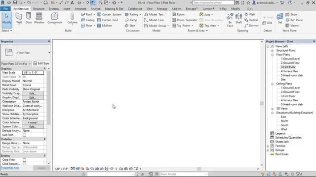
Task: Select the Tag Room tool
Action: [x=182, y=26]
